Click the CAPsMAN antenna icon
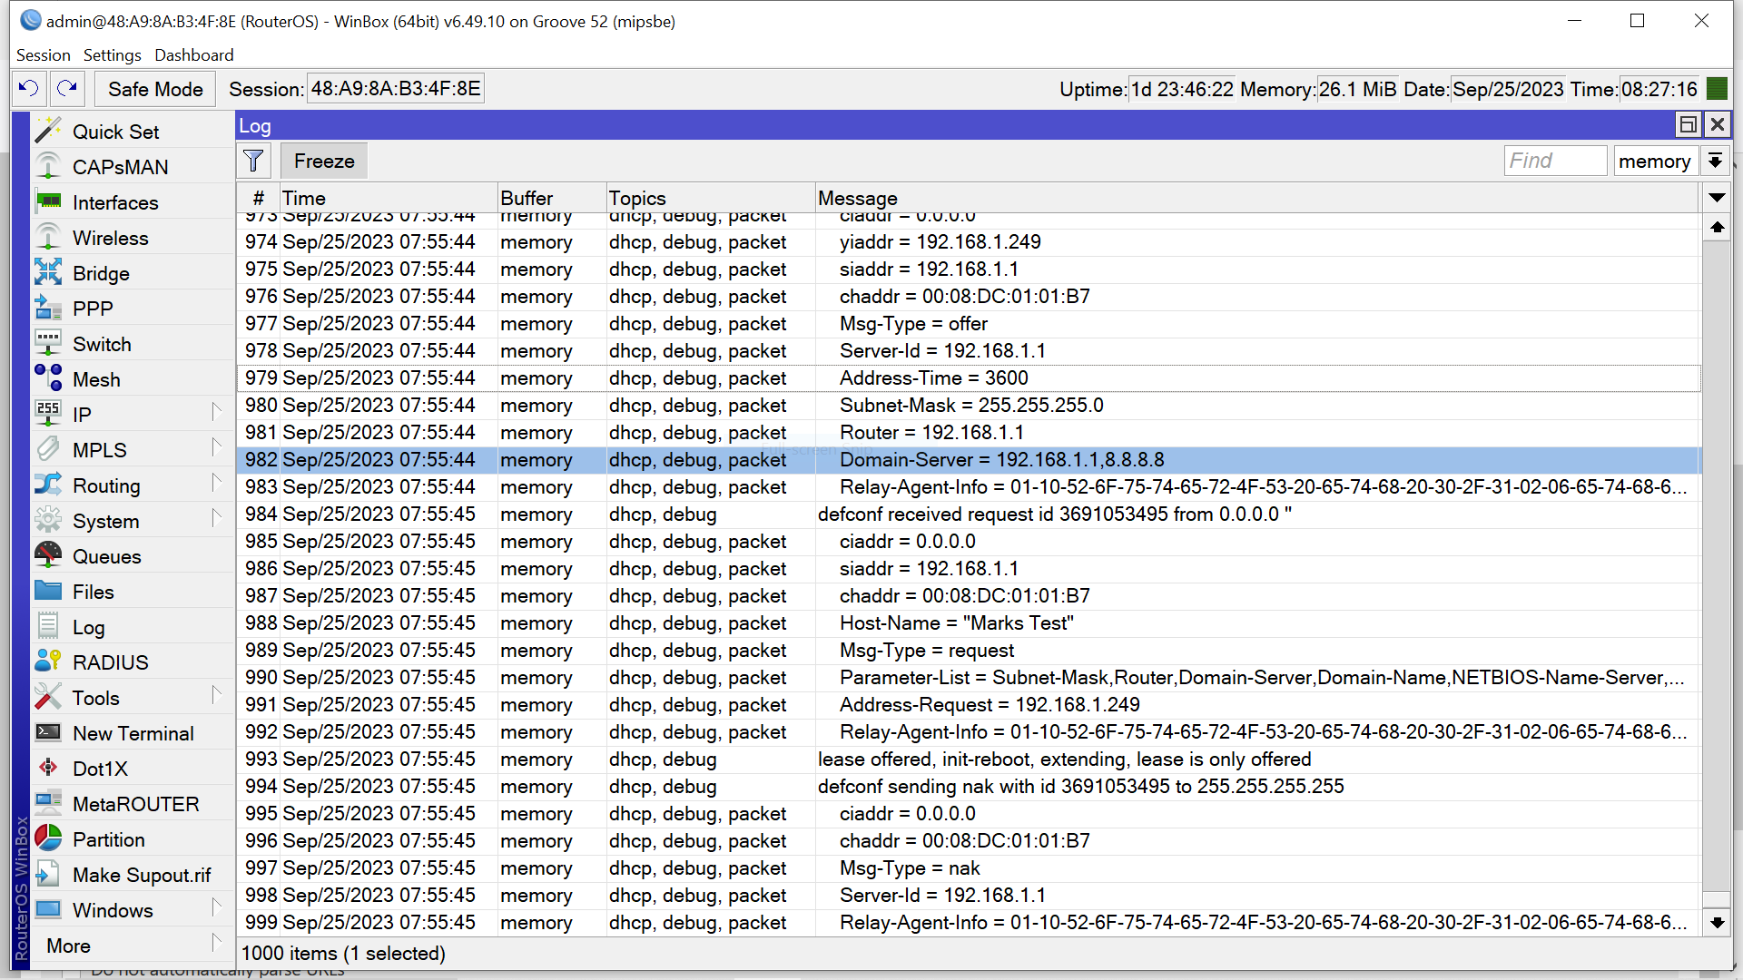1743x980 pixels. [x=48, y=167]
